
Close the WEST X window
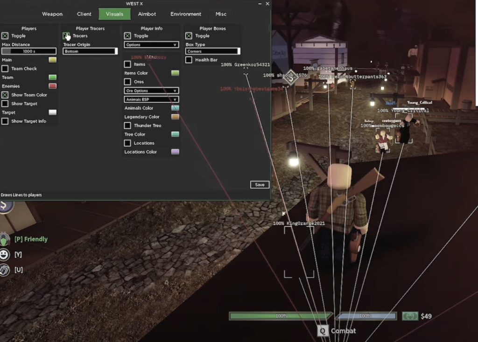267,4
